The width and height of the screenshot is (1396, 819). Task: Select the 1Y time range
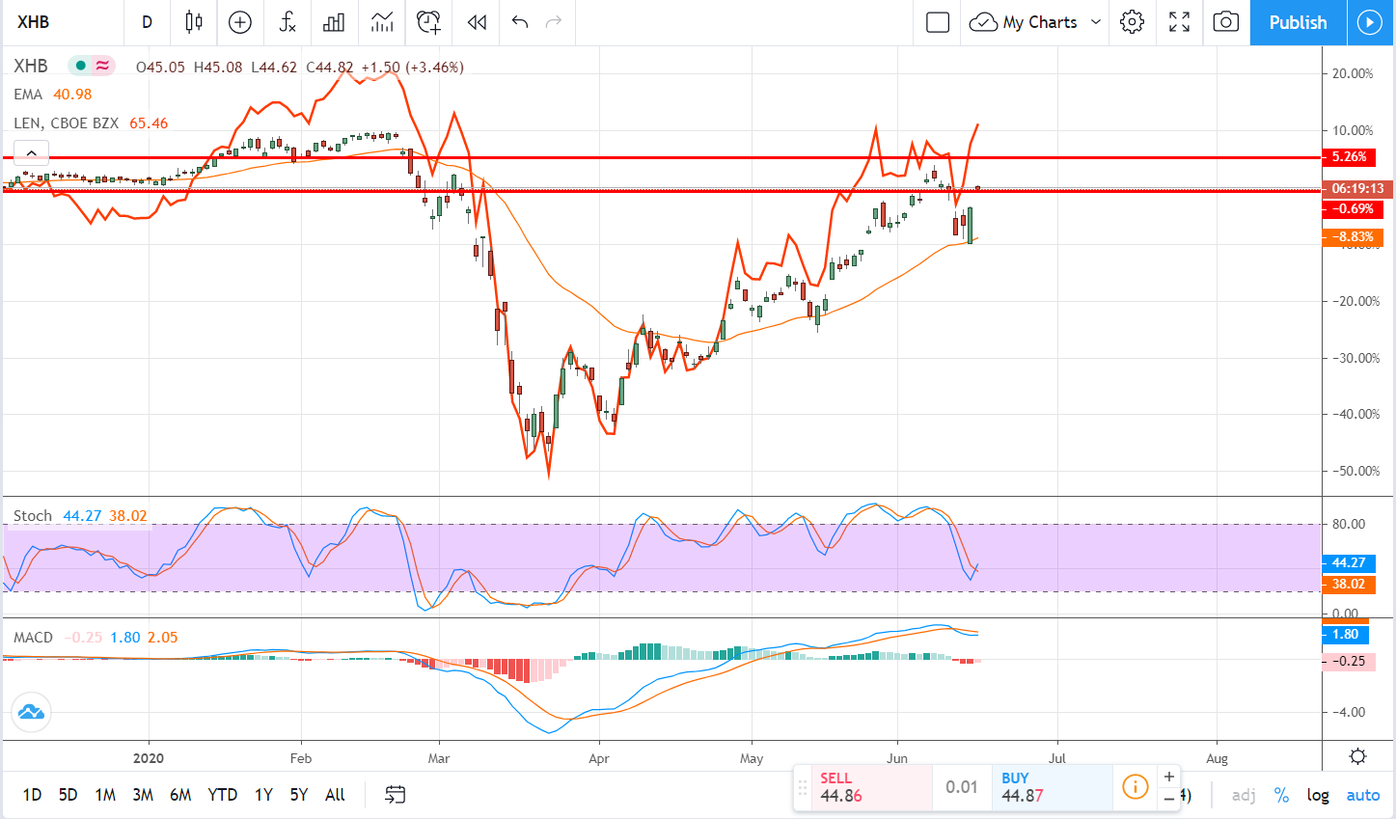(263, 795)
